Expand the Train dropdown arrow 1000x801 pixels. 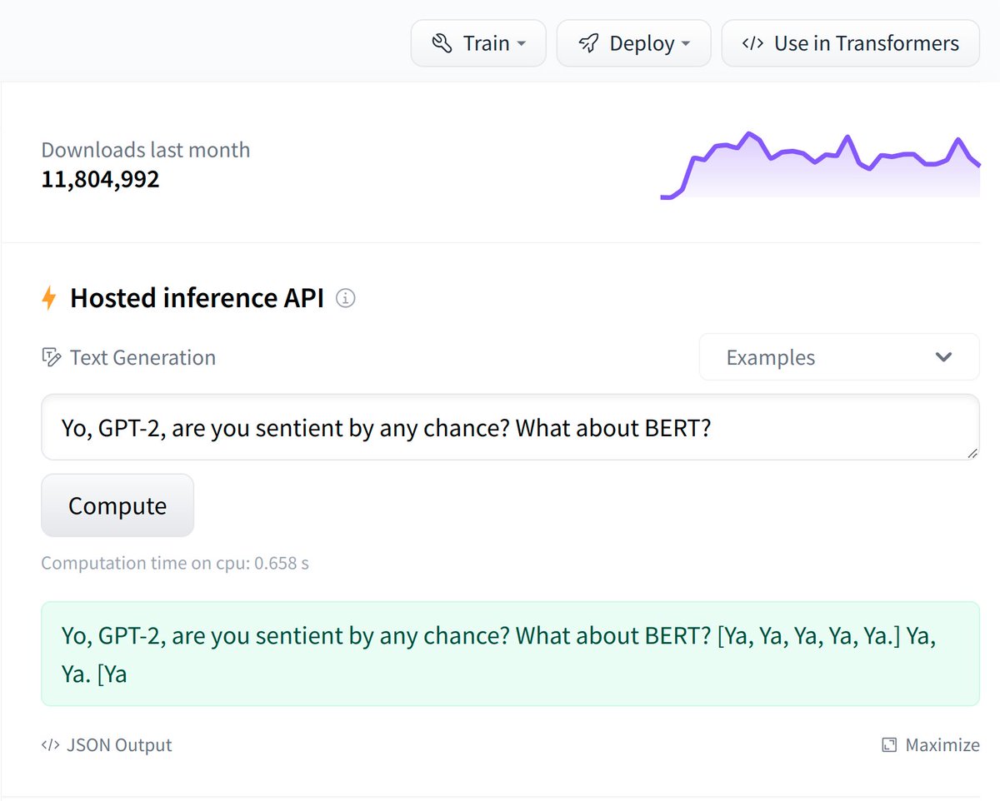[521, 43]
